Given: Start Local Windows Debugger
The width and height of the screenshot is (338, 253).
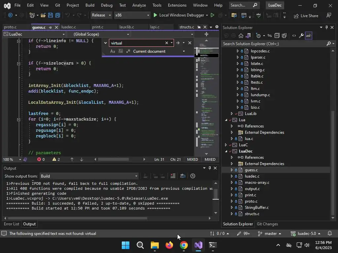Looking at the screenshot, I should tap(179, 15).
